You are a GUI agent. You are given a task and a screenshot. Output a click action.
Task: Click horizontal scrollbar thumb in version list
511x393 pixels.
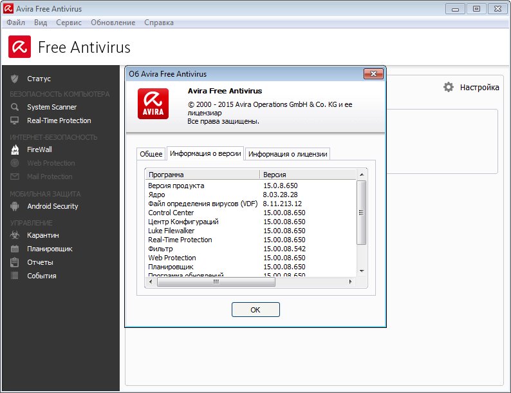[216, 282]
